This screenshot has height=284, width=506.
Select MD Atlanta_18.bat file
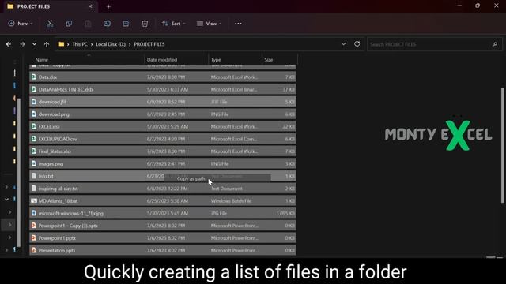pos(163,201)
